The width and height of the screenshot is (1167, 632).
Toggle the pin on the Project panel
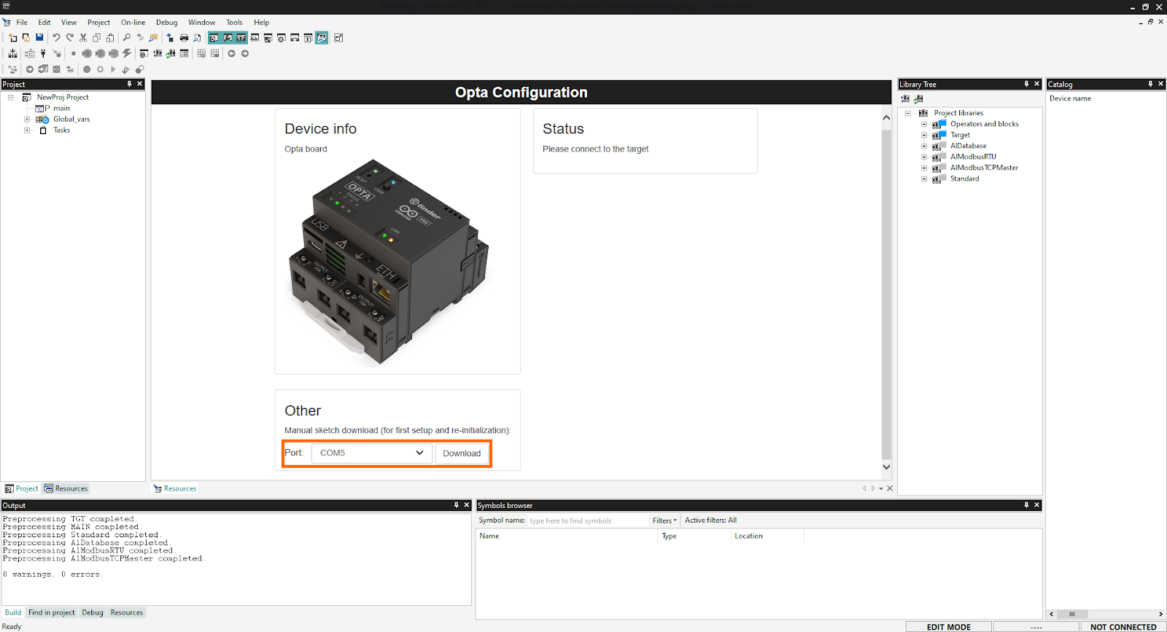[x=130, y=84]
